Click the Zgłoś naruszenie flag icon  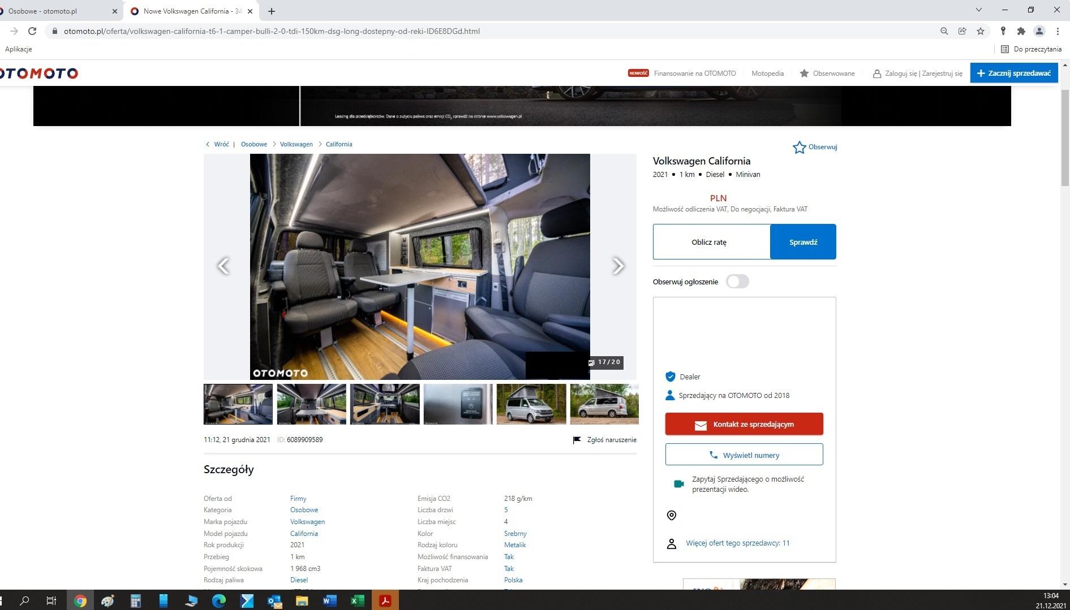click(x=577, y=440)
